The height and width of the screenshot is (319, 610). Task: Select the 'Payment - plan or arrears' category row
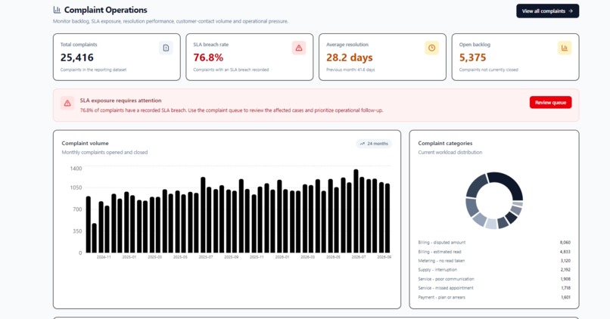click(494, 297)
